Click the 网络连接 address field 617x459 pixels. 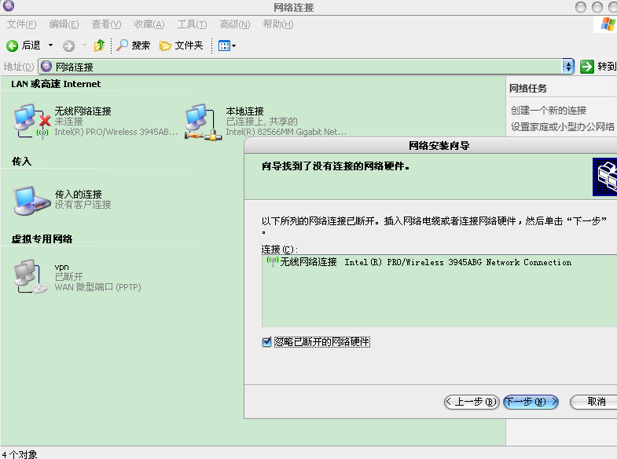point(301,67)
